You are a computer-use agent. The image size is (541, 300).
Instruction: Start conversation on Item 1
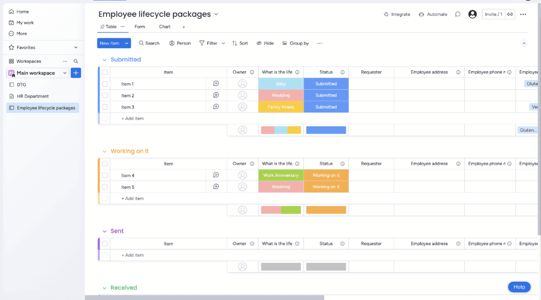(216, 83)
